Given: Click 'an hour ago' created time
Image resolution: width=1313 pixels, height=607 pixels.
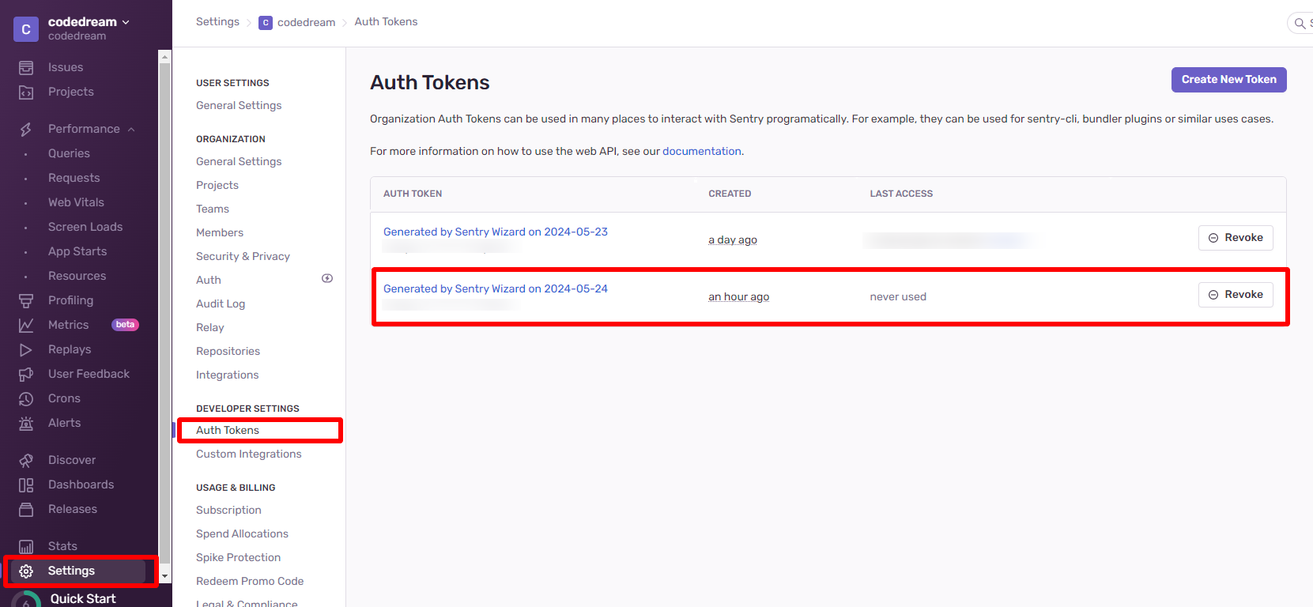Looking at the screenshot, I should click(738, 296).
